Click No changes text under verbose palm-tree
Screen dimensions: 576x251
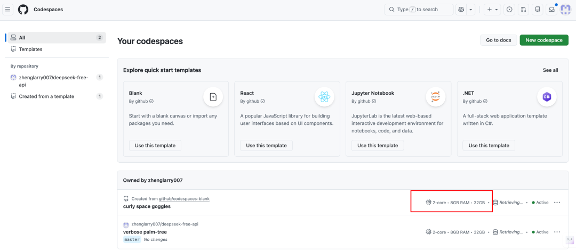coord(155,239)
